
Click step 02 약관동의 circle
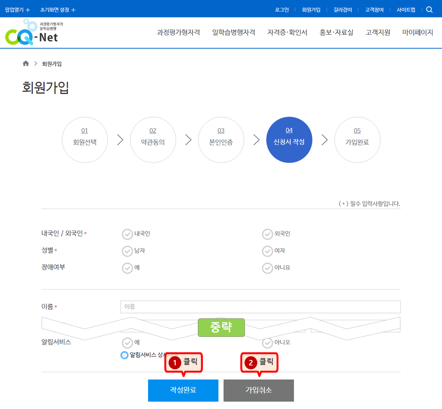click(x=153, y=140)
